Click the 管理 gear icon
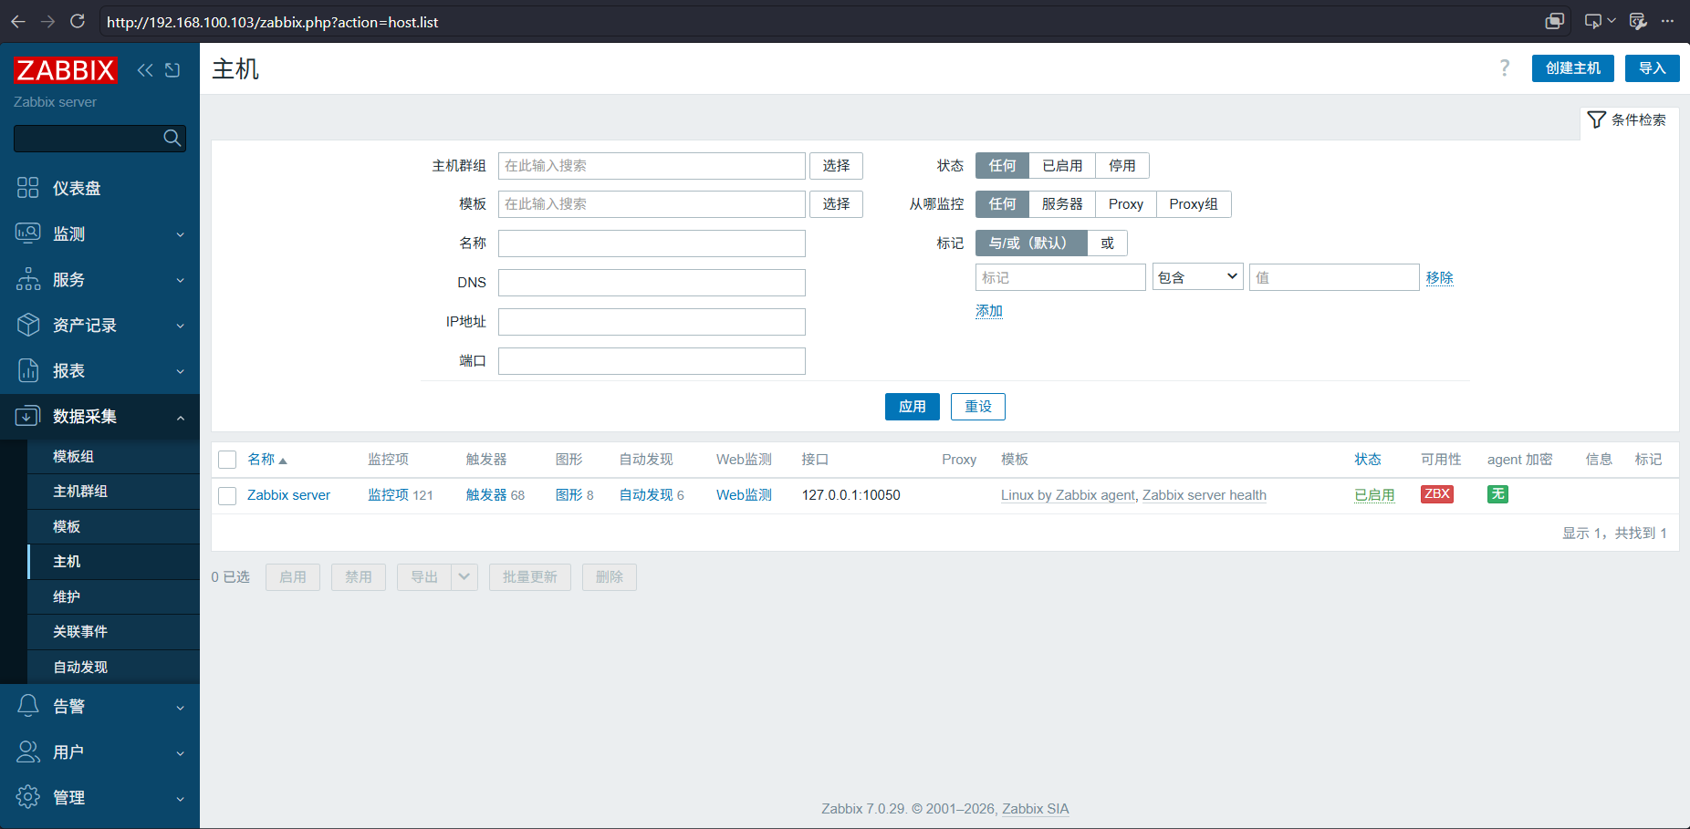 coord(28,797)
